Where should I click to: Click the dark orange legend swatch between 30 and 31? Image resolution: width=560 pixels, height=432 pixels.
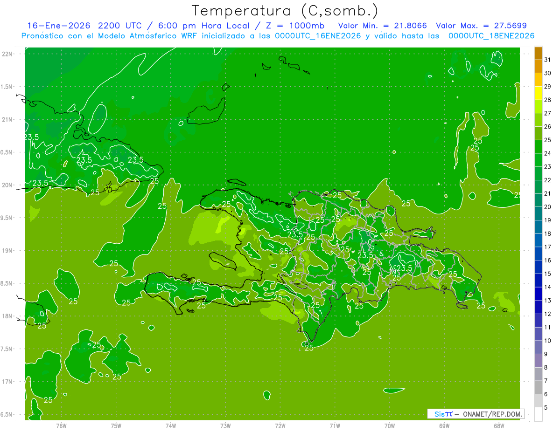(538, 67)
